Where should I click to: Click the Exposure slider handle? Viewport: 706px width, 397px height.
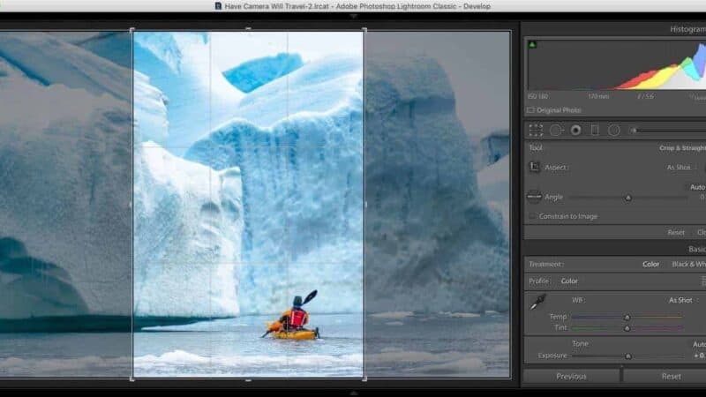point(628,356)
